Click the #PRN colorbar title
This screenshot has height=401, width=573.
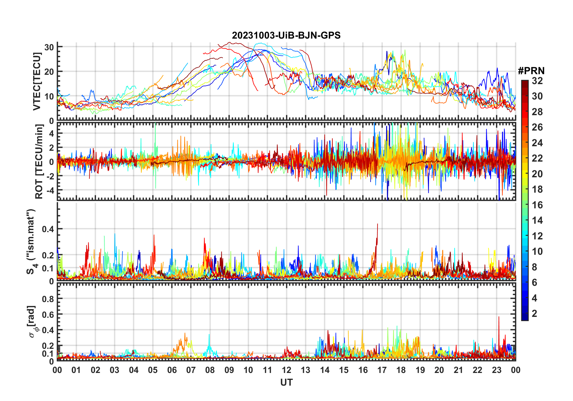point(531,71)
